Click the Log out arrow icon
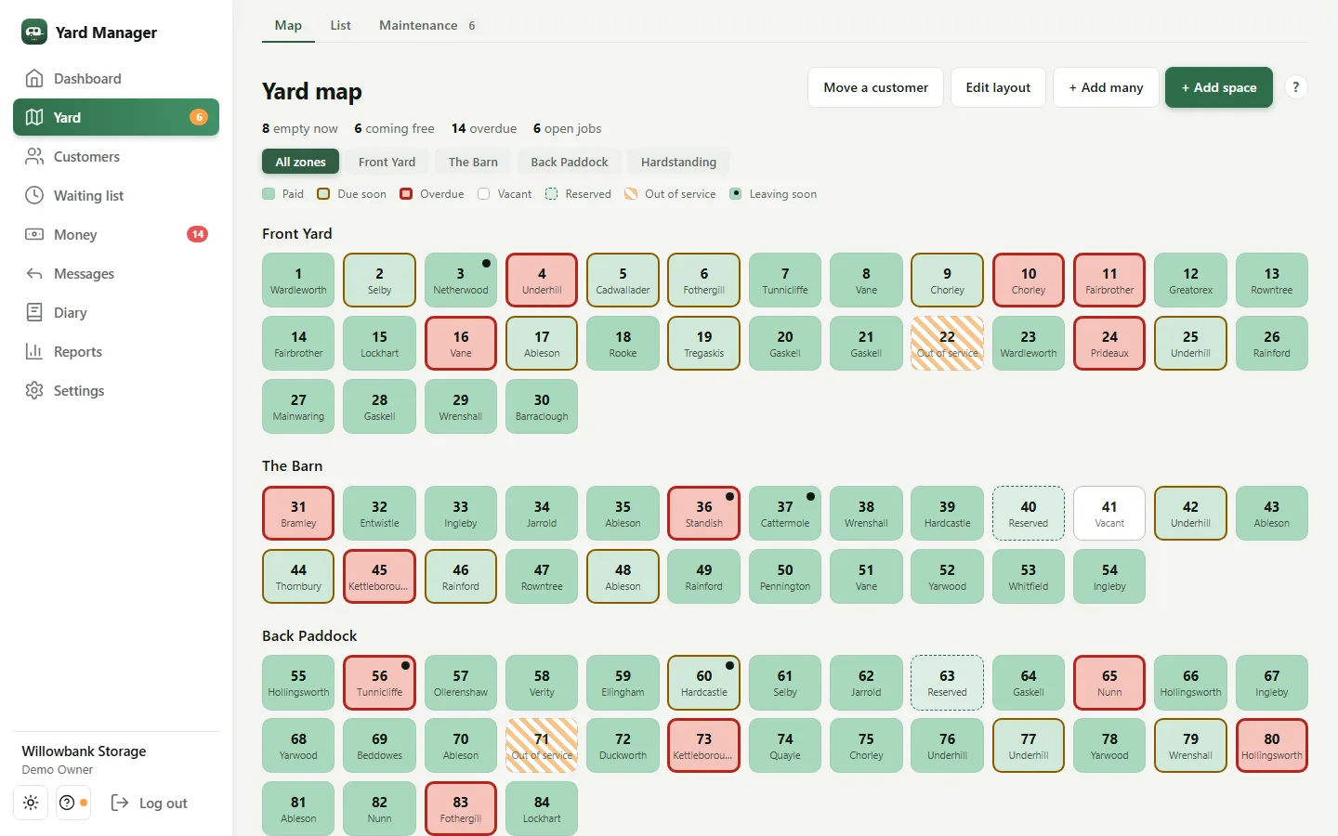 pos(120,803)
